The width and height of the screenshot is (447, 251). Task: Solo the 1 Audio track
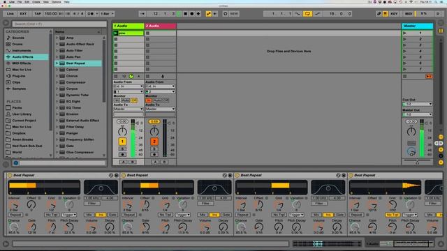[x=122, y=149]
